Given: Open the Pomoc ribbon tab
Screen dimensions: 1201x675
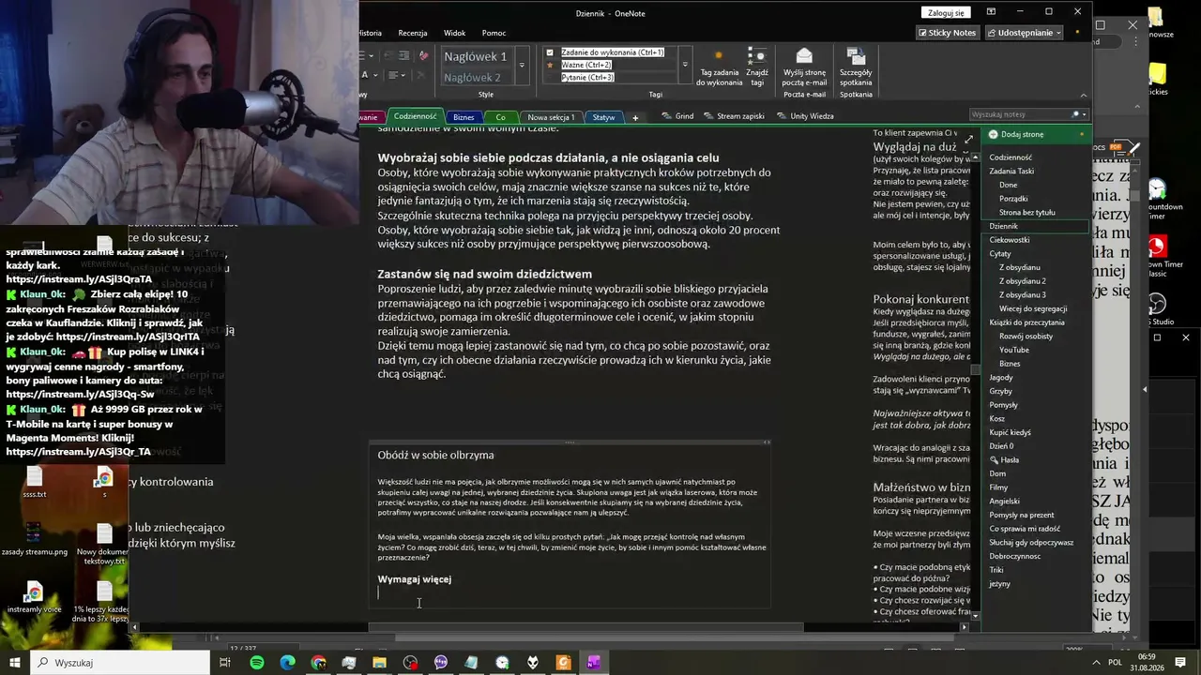Looking at the screenshot, I should click(x=494, y=33).
